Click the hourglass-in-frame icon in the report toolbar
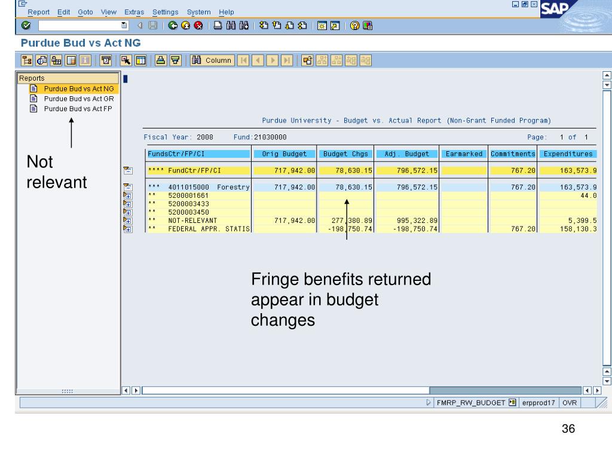Image resolution: width=612 pixels, height=459 pixels. [106, 60]
